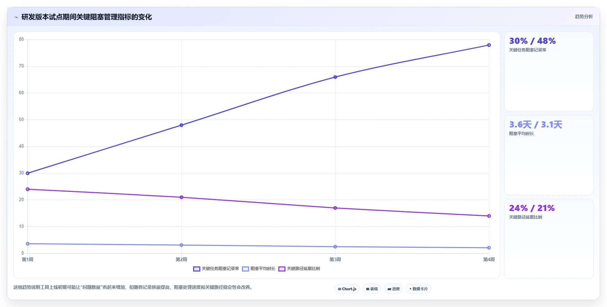
Task: Click the 第3周 x-axis label
Action: (335, 259)
